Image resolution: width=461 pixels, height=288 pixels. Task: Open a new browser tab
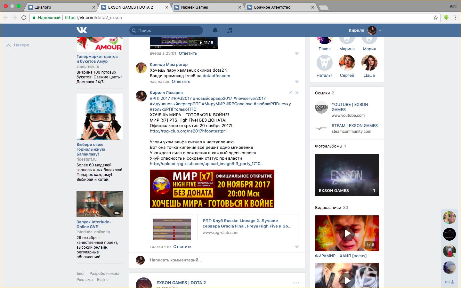point(324,7)
